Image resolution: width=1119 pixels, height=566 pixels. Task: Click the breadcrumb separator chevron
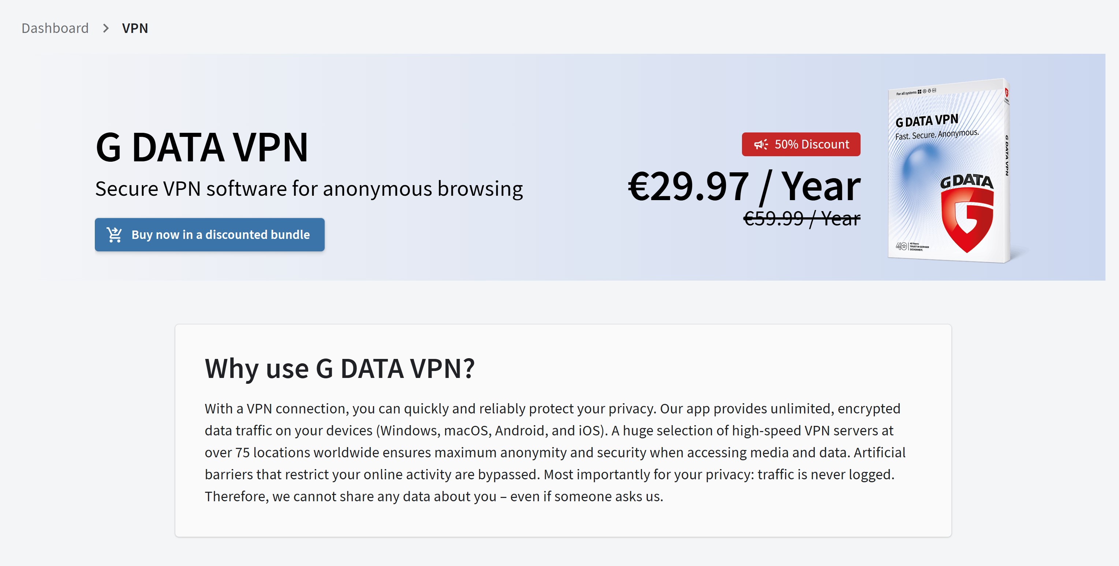(x=105, y=29)
